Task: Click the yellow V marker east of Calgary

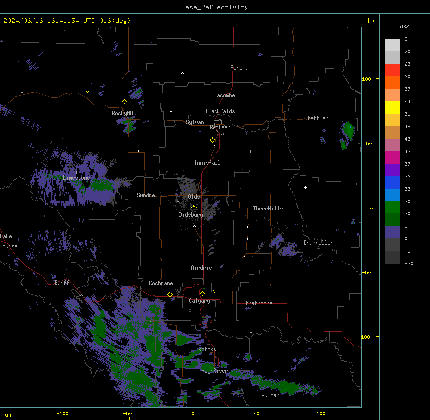Action: 214,291
